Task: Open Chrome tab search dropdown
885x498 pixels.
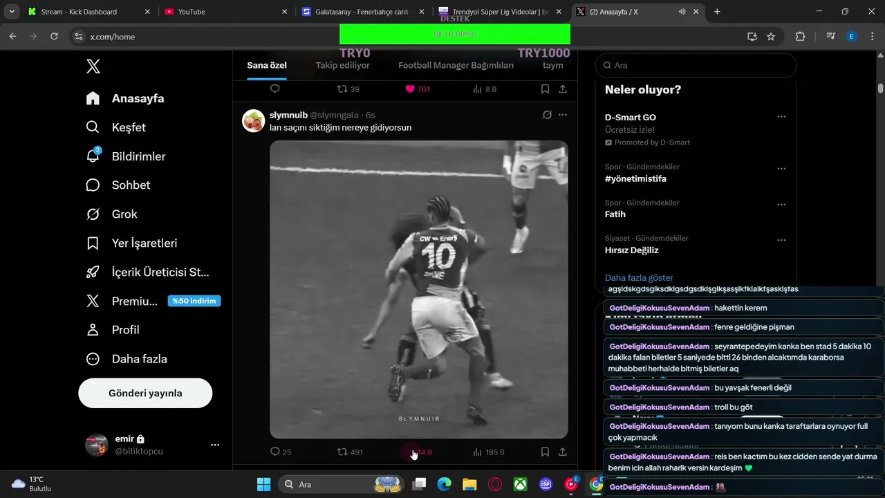Action: (x=12, y=12)
